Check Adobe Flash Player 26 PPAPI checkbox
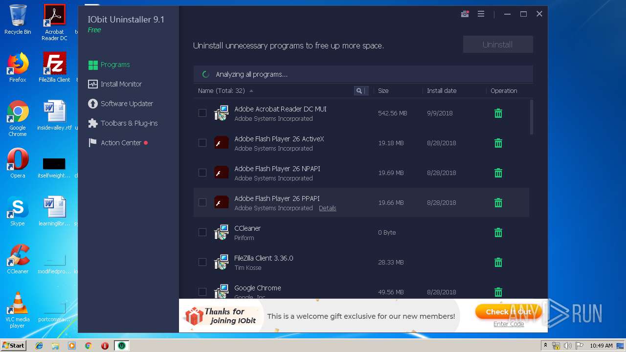626x352 pixels. tap(202, 202)
